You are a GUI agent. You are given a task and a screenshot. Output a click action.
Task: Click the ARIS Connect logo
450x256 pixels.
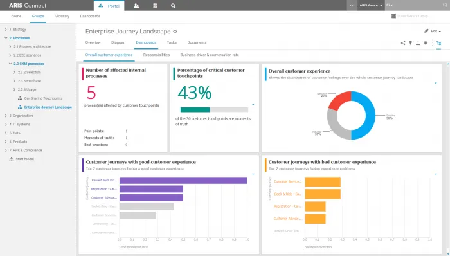click(28, 5)
